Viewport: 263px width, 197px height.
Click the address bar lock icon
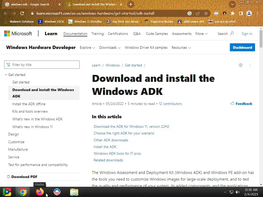click(x=32, y=13)
